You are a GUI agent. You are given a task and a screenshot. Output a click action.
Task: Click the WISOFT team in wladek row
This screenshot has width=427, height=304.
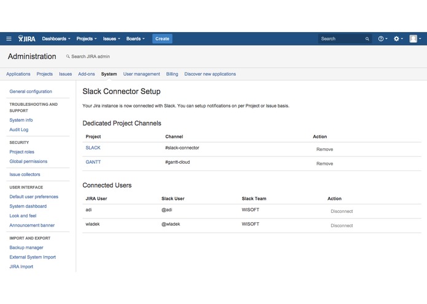click(x=250, y=224)
